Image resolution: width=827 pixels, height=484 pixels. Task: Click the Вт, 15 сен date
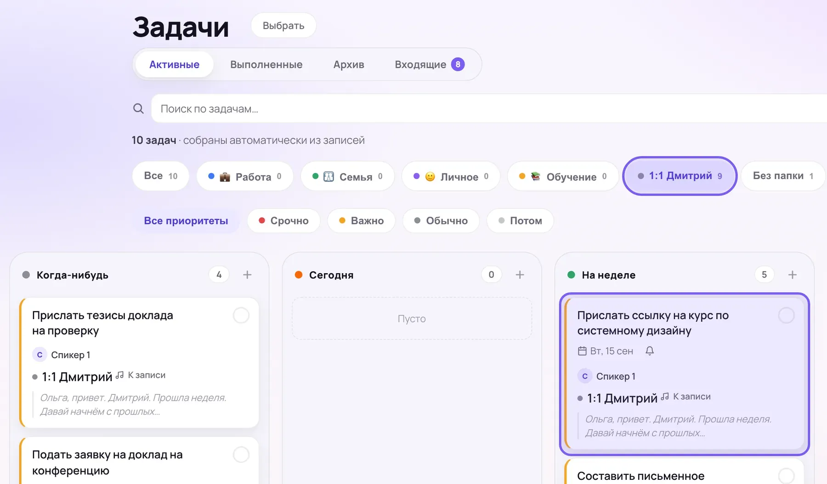pyautogui.click(x=612, y=351)
